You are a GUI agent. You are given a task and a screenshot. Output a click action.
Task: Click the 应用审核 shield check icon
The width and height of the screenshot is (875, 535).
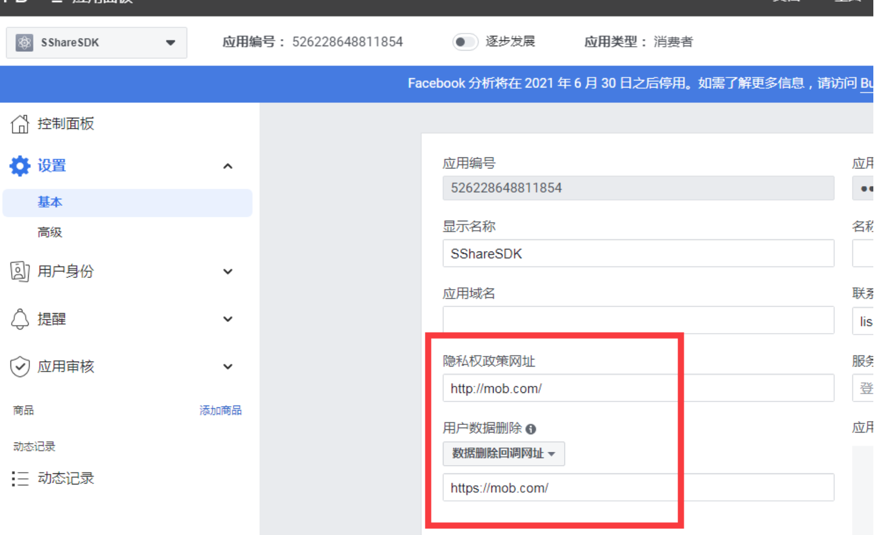point(20,367)
